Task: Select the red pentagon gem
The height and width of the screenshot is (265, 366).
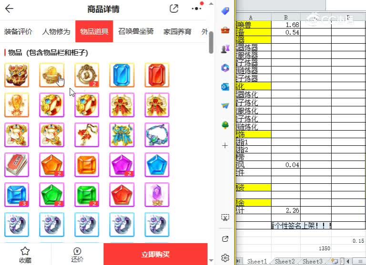Action: coord(122,195)
